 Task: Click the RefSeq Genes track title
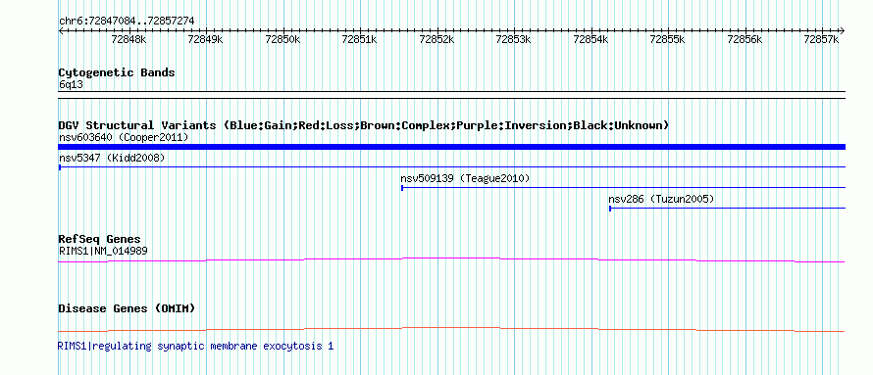point(100,240)
